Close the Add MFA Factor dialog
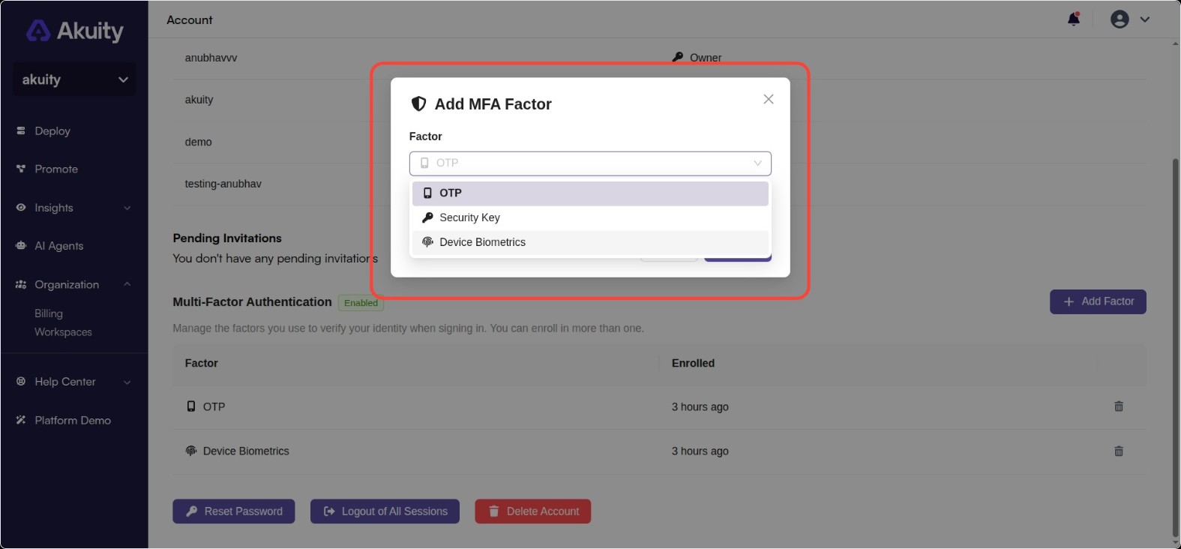This screenshot has height=549, width=1181. (x=769, y=99)
